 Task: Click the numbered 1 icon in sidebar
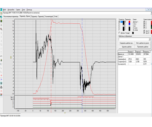click(1, 33)
